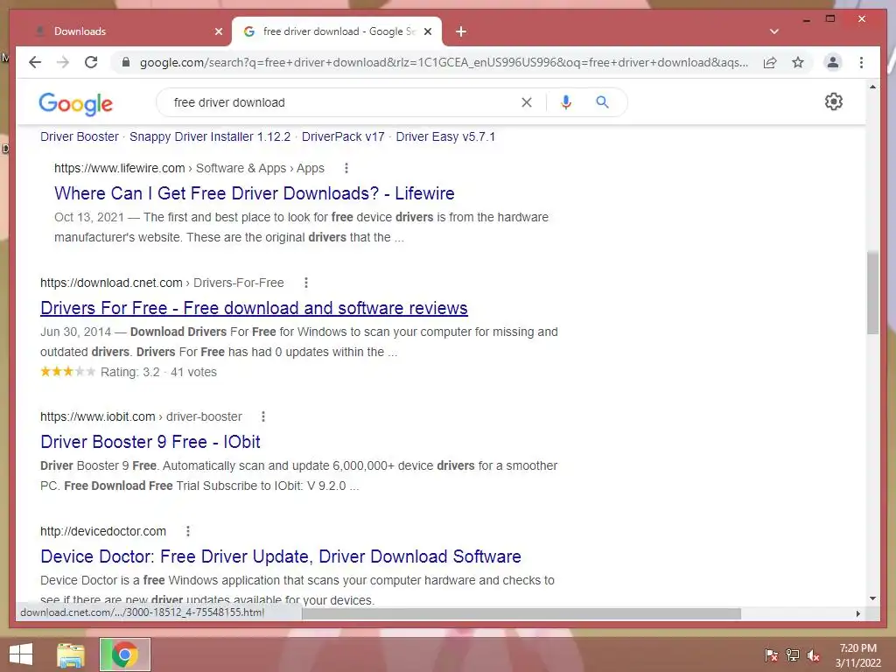This screenshot has width=896, height=672.
Task: Click the www.iobit.com breadcrumb URL
Action: [98, 416]
